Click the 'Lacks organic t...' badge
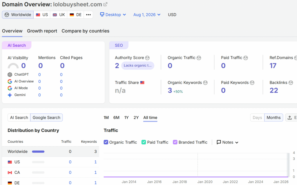This screenshot has height=185, width=297. [x=138, y=66]
